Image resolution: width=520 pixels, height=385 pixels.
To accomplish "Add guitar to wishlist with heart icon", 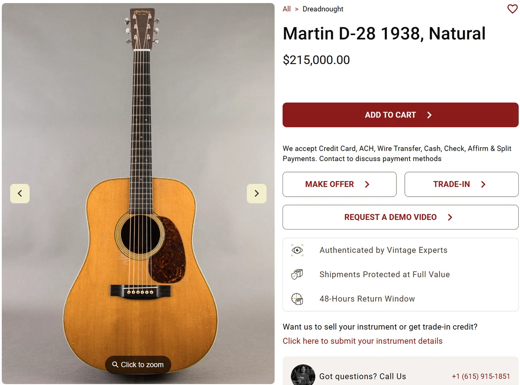I will click(x=512, y=9).
